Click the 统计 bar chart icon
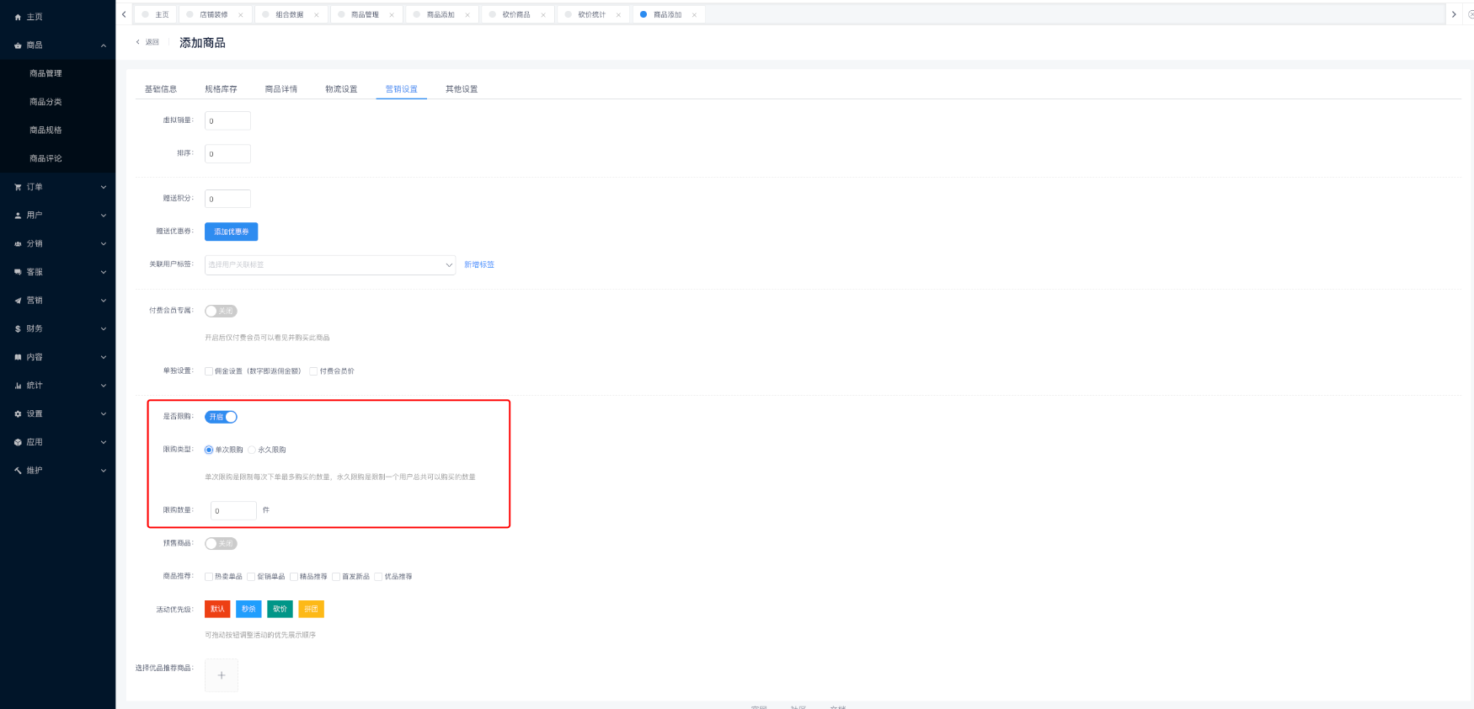Image resolution: width=1474 pixels, height=709 pixels. pyautogui.click(x=18, y=386)
